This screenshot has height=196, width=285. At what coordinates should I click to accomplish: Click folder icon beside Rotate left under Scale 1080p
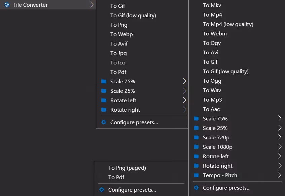pos(197,157)
